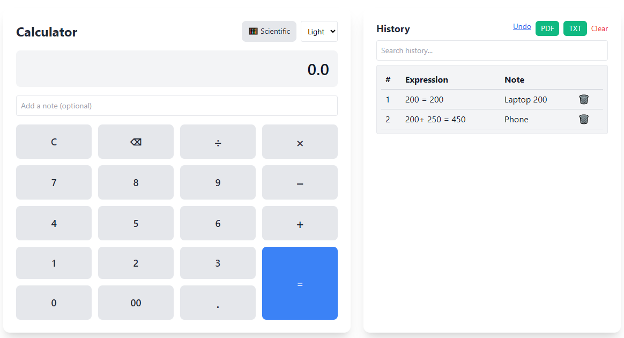Viewport: 624px width, 338px height.
Task: Focus the Search history field
Action: (x=492, y=50)
